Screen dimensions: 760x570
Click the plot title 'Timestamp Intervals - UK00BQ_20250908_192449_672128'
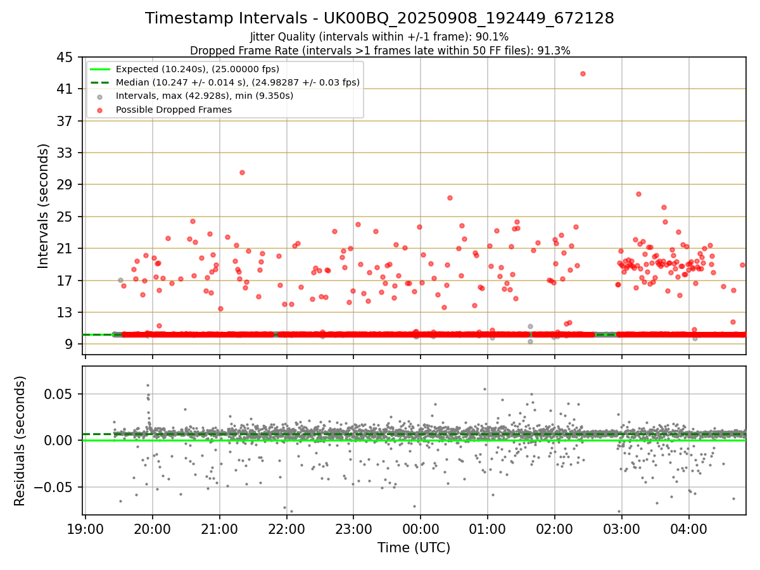(379, 18)
